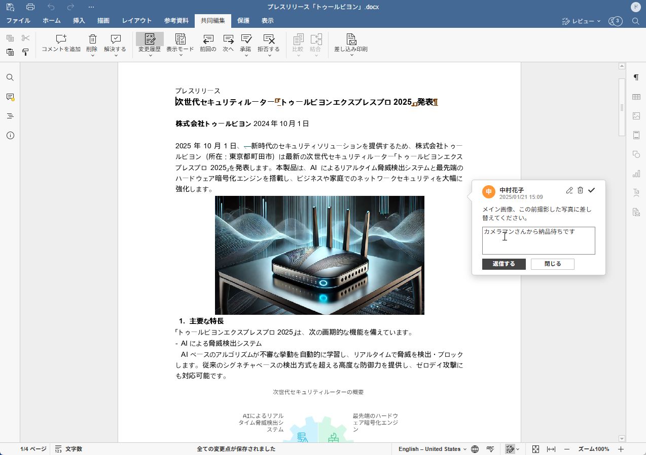Open shape settings in right sidebar
646x455 pixels.
click(x=636, y=154)
